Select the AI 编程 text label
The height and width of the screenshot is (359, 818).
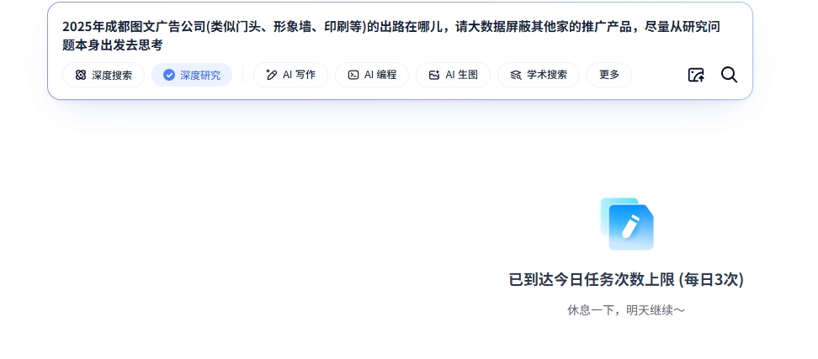coord(380,75)
